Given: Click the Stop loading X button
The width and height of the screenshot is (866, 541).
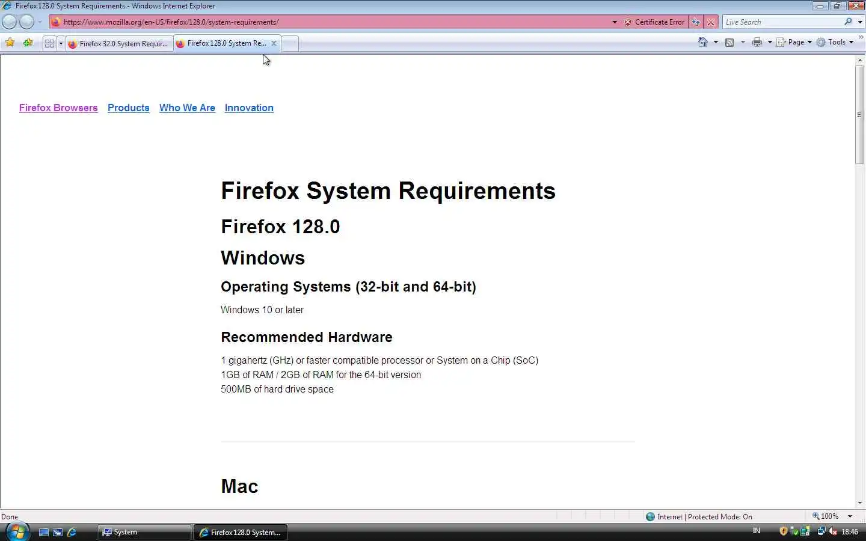Looking at the screenshot, I should pos(711,22).
